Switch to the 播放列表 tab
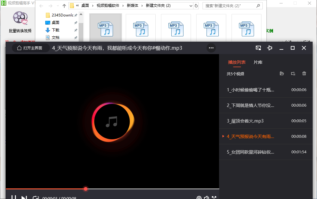Viewport: 317px width, 199px height. tap(237, 62)
